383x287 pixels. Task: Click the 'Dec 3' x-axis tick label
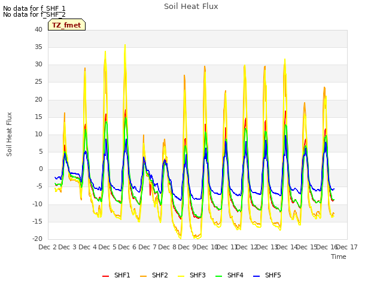(68, 247)
